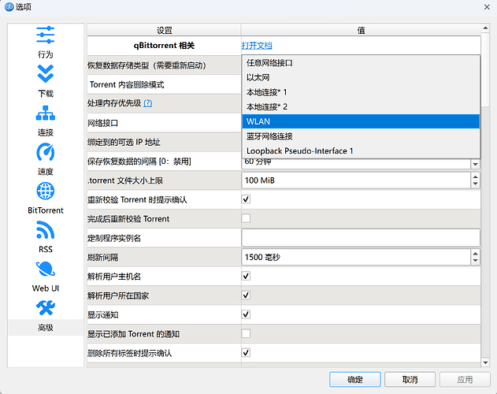The width and height of the screenshot is (497, 394).
Task: Select 本地连接* 1 in the dropdown list
Action: pyautogui.click(x=361, y=92)
